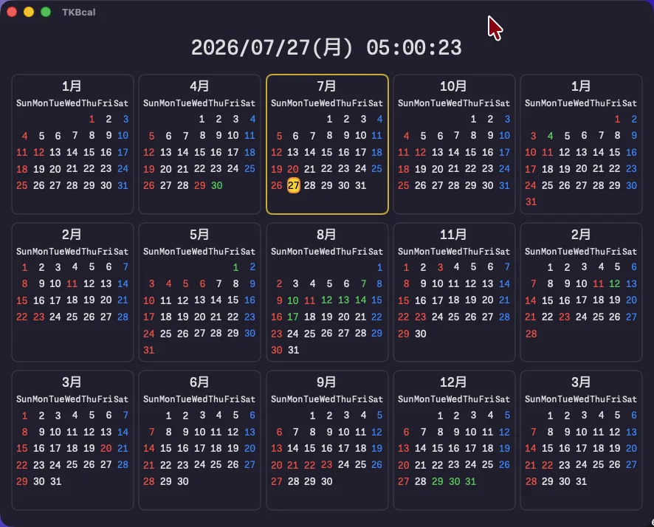Click the red holiday 12 in 10月
This screenshot has height=527, width=654.
pos(421,152)
